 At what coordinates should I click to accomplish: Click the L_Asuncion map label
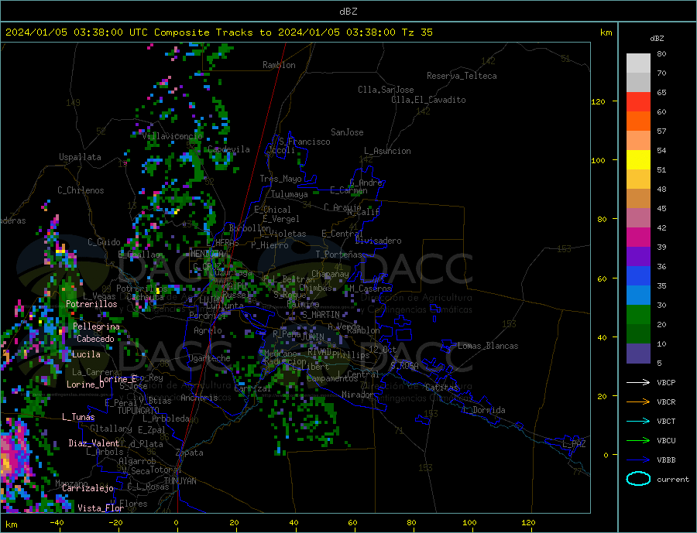[x=387, y=151]
